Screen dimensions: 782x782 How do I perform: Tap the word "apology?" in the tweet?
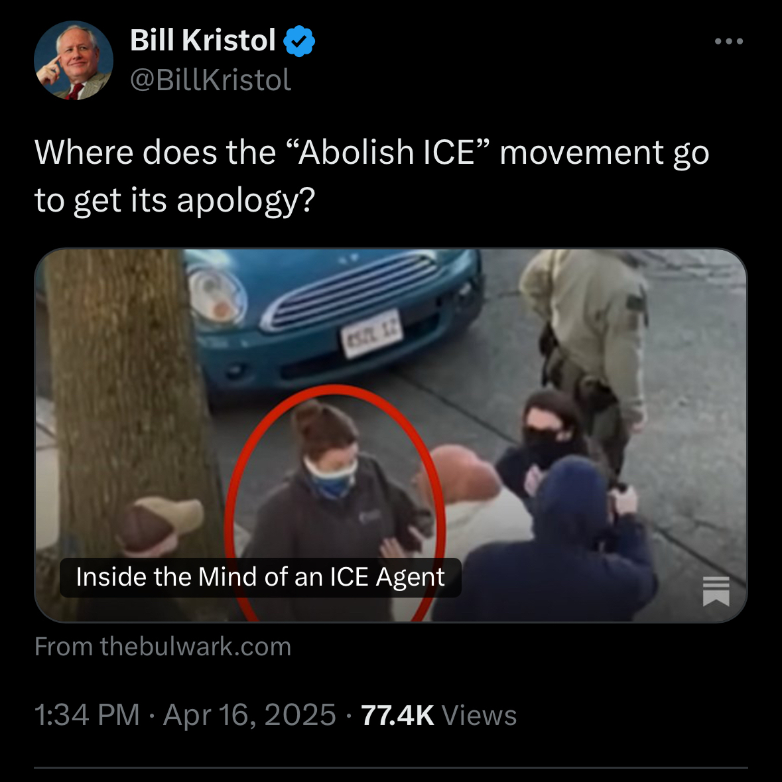point(246,200)
